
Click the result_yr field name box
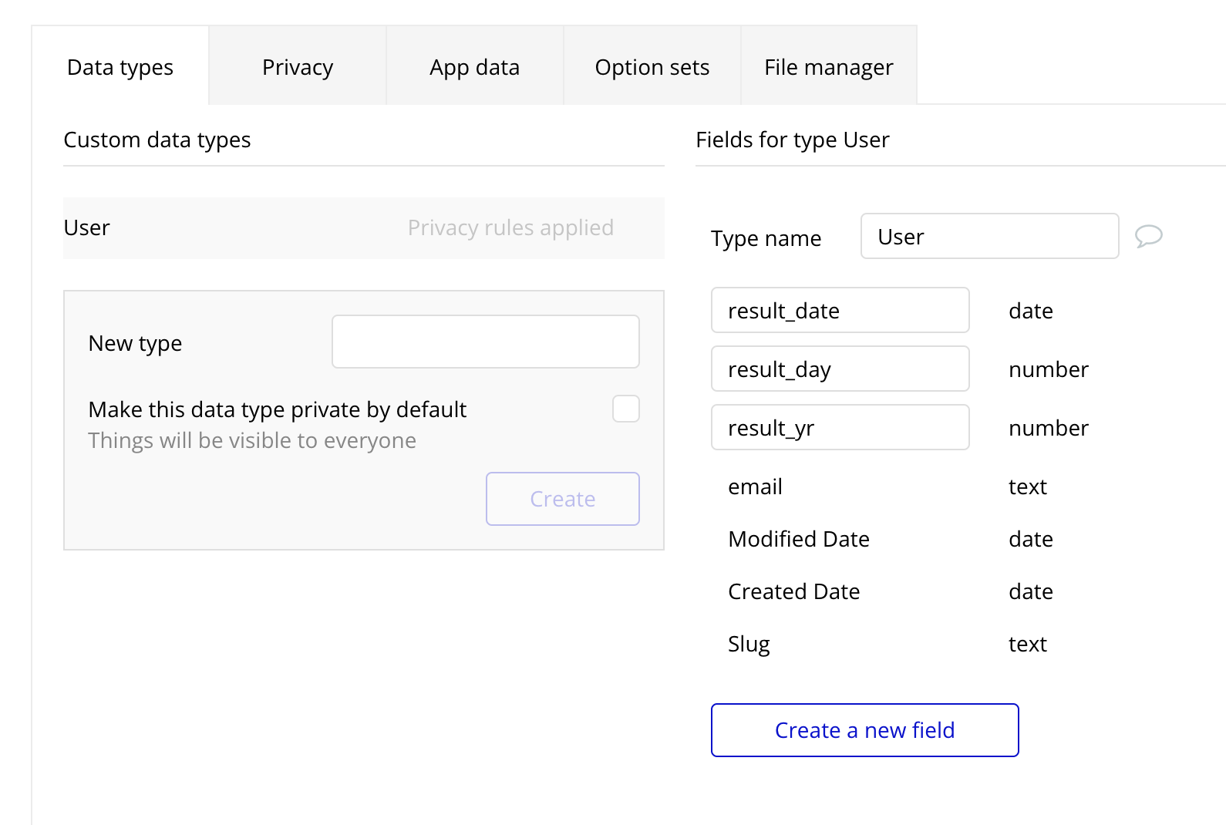(x=840, y=427)
